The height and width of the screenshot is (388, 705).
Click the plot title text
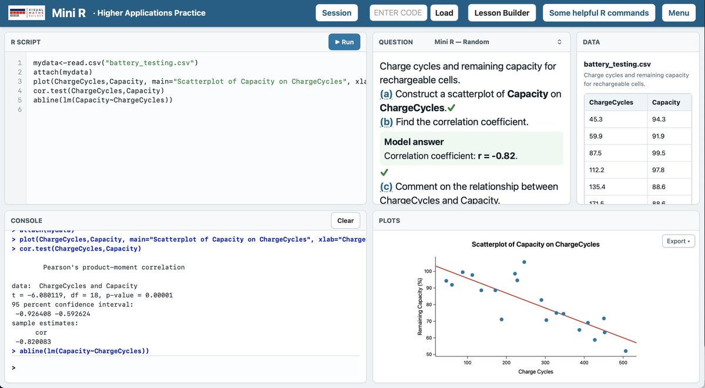coord(536,244)
